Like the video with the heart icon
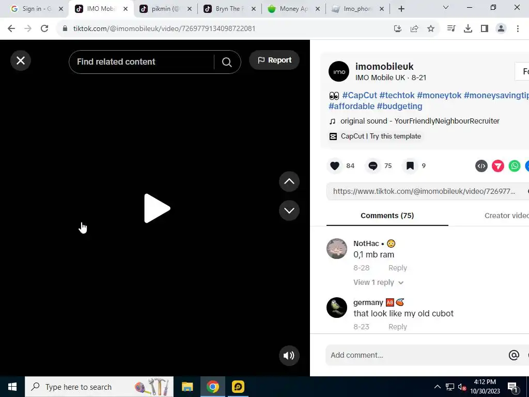This screenshot has width=529, height=397. pos(335,166)
